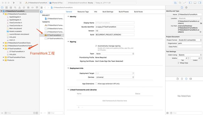Show the Media library
Screen dimensions: 203x115
click(191, 79)
